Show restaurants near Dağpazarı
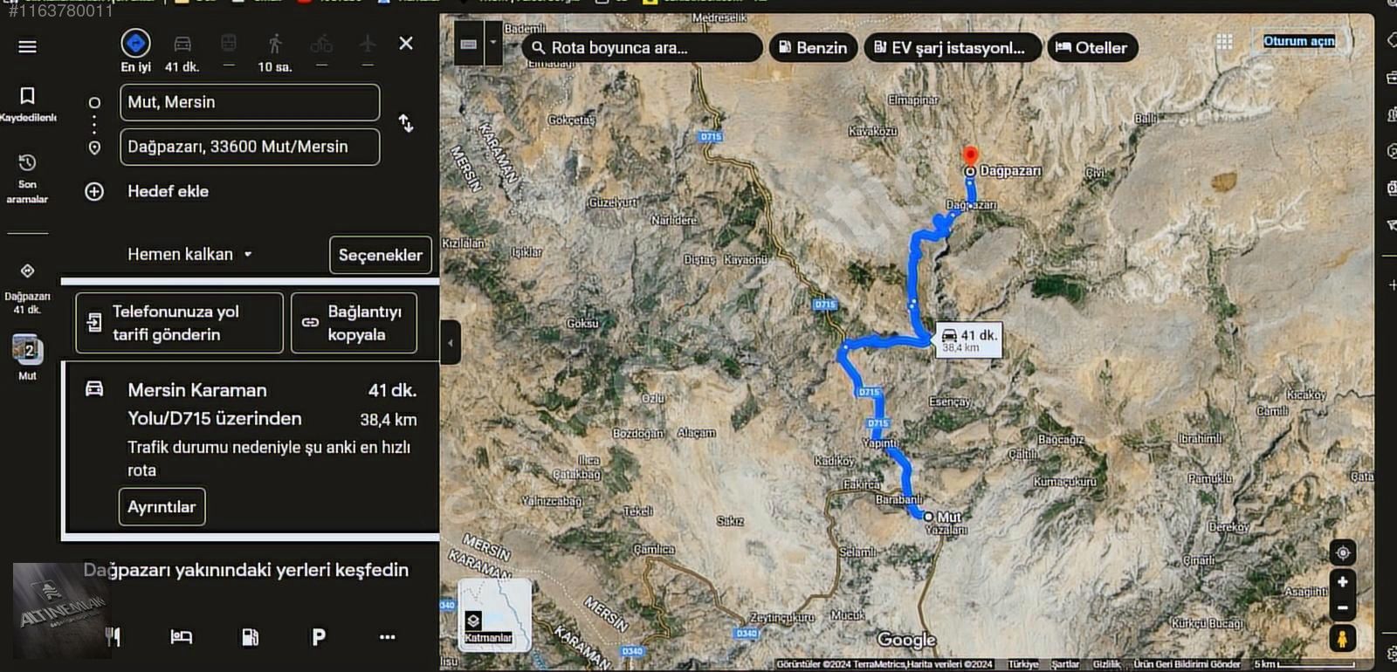 point(114,637)
